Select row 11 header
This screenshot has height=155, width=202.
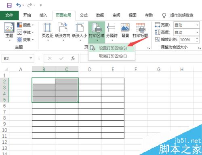point(4,136)
